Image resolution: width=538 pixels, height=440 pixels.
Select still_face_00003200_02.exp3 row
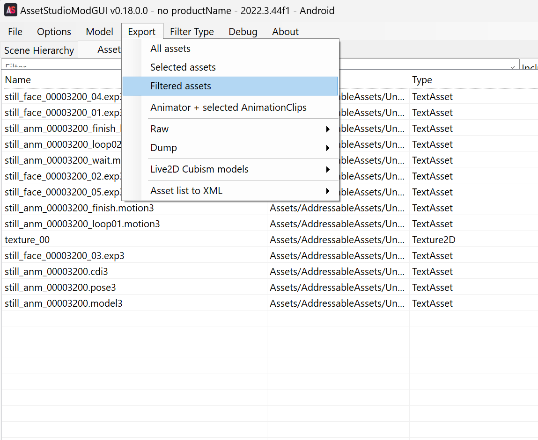click(63, 176)
